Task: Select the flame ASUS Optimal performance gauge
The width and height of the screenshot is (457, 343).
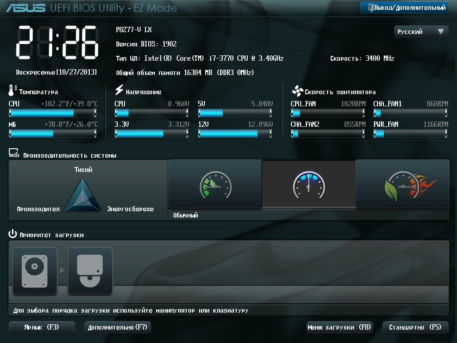Action: 403,184
